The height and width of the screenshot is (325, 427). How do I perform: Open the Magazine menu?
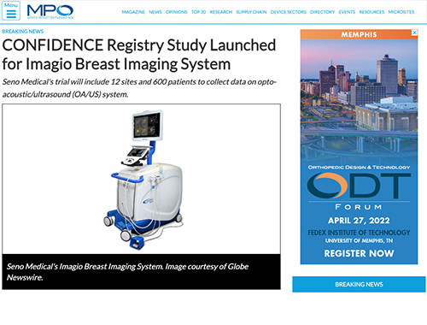coord(133,12)
